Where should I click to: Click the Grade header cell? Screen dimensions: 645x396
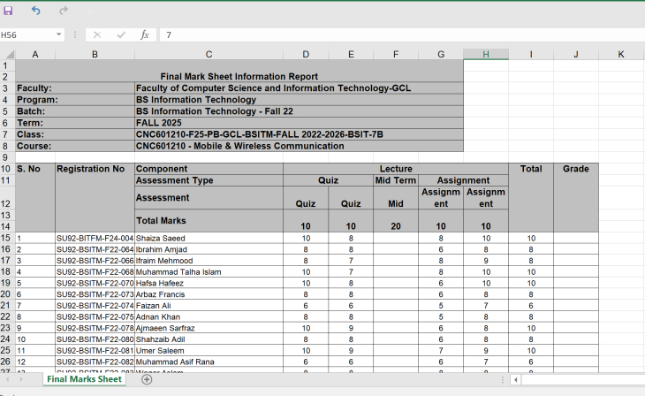pos(575,168)
